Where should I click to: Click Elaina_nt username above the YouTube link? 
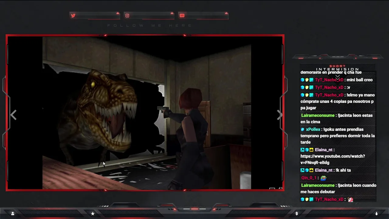(324, 150)
